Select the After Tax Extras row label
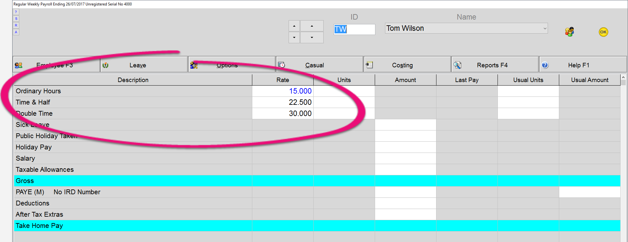The height and width of the screenshot is (242, 628). 40,214
